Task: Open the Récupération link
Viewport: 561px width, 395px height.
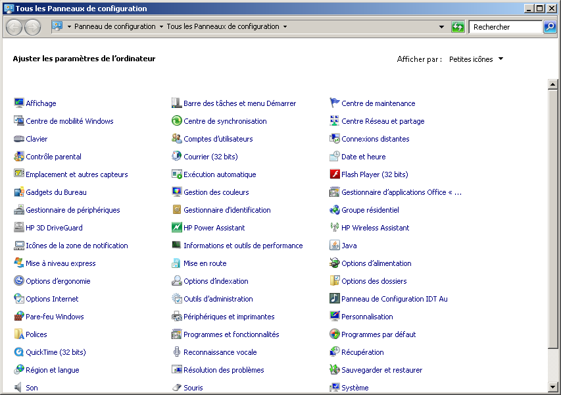Action: [x=362, y=352]
